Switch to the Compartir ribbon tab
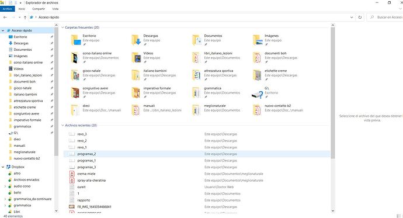Screen dimensions: 403x218 click(39, 9)
